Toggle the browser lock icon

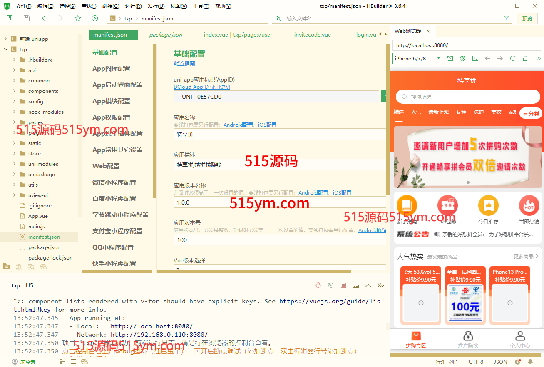(525, 59)
